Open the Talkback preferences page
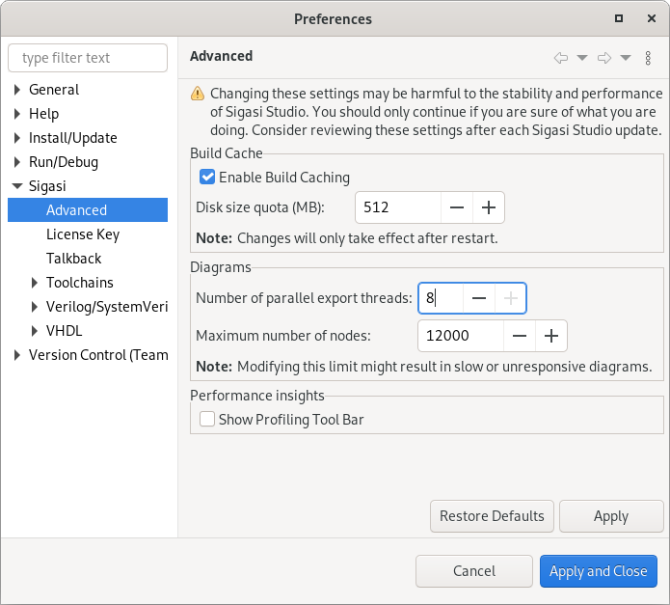The image size is (670, 605). [74, 259]
